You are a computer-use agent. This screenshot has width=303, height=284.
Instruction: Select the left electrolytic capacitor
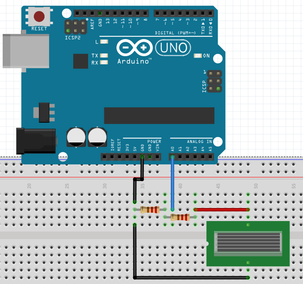[x=76, y=137]
